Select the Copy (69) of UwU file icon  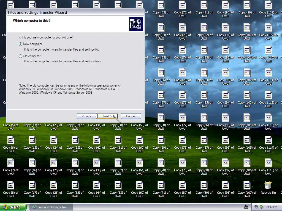click(161, 140)
